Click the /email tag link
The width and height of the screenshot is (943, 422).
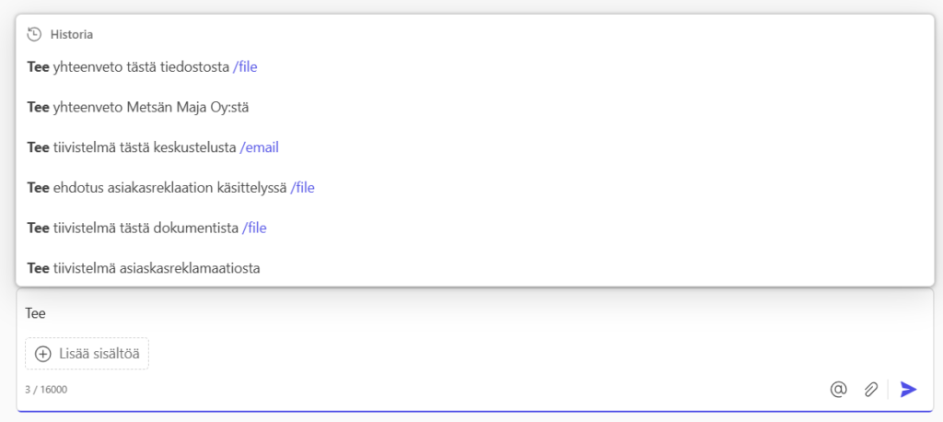pos(259,147)
